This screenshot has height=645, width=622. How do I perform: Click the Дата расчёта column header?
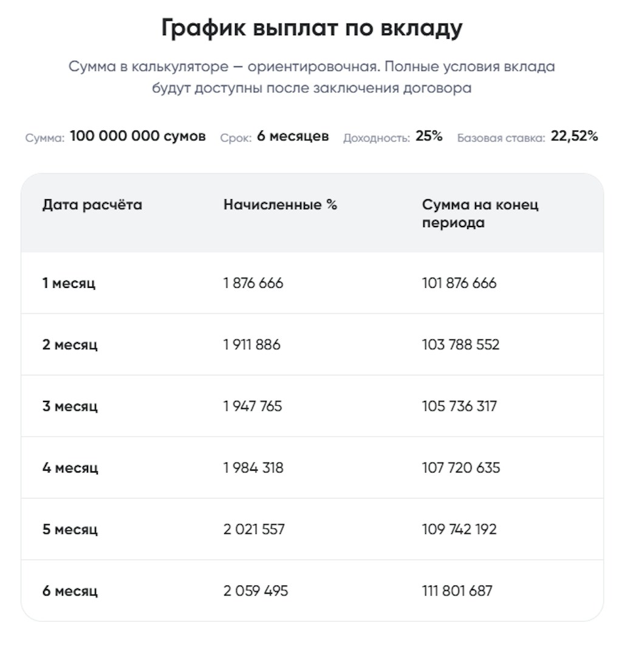(x=92, y=205)
